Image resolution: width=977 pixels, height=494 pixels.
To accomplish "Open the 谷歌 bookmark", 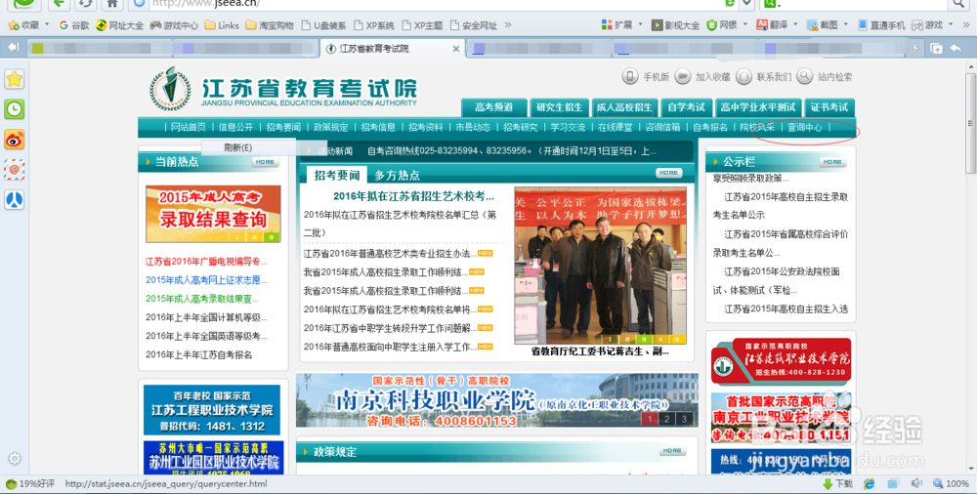I will click(73, 25).
